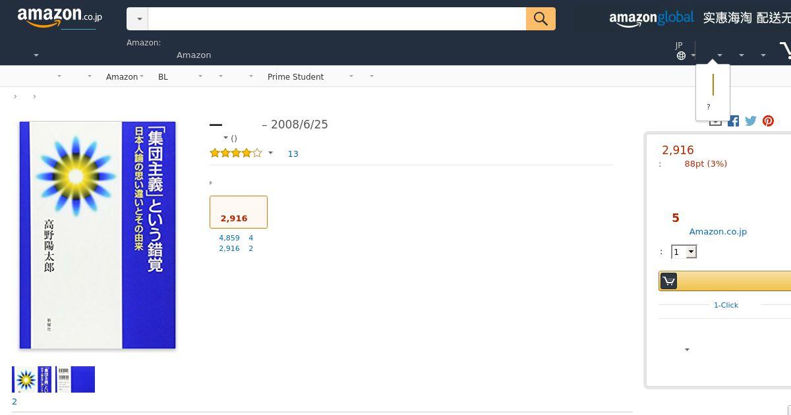Open the author dropdown arrow beside parentheses
The width and height of the screenshot is (791, 415).
click(x=225, y=138)
